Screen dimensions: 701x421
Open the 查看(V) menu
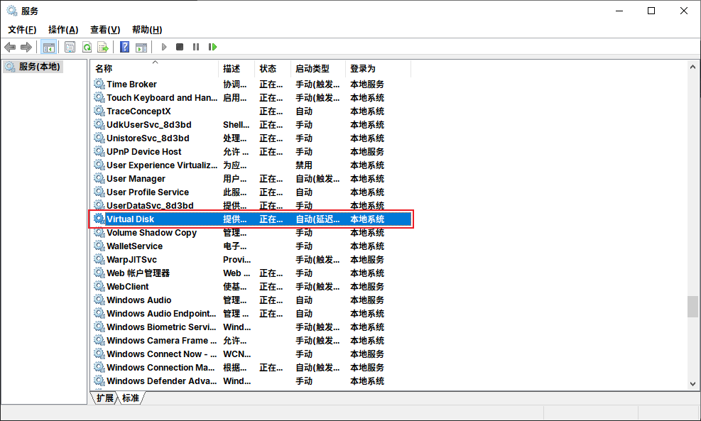tap(105, 30)
